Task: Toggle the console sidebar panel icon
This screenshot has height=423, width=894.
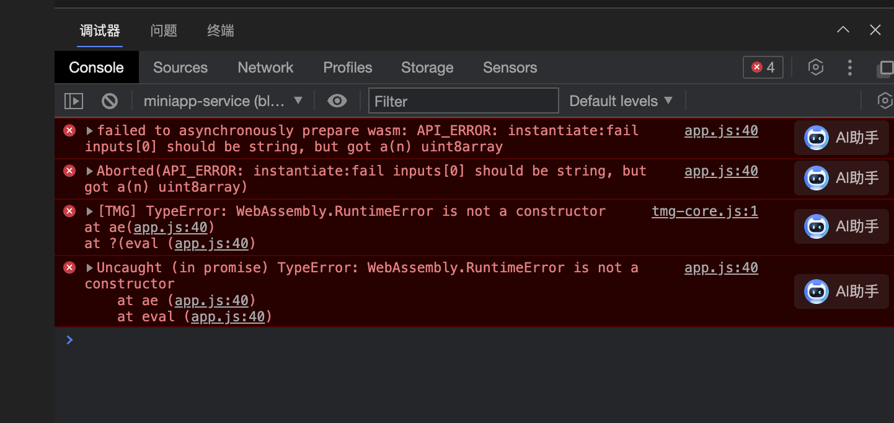Action: click(x=74, y=101)
